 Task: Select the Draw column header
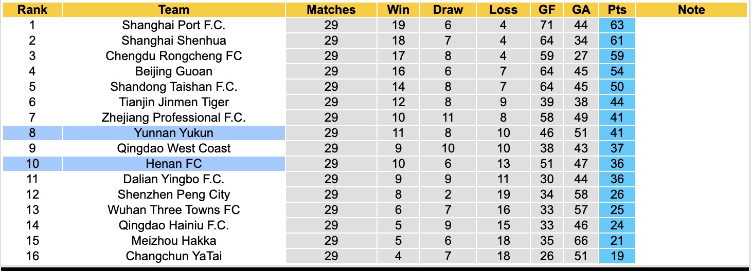[448, 10]
